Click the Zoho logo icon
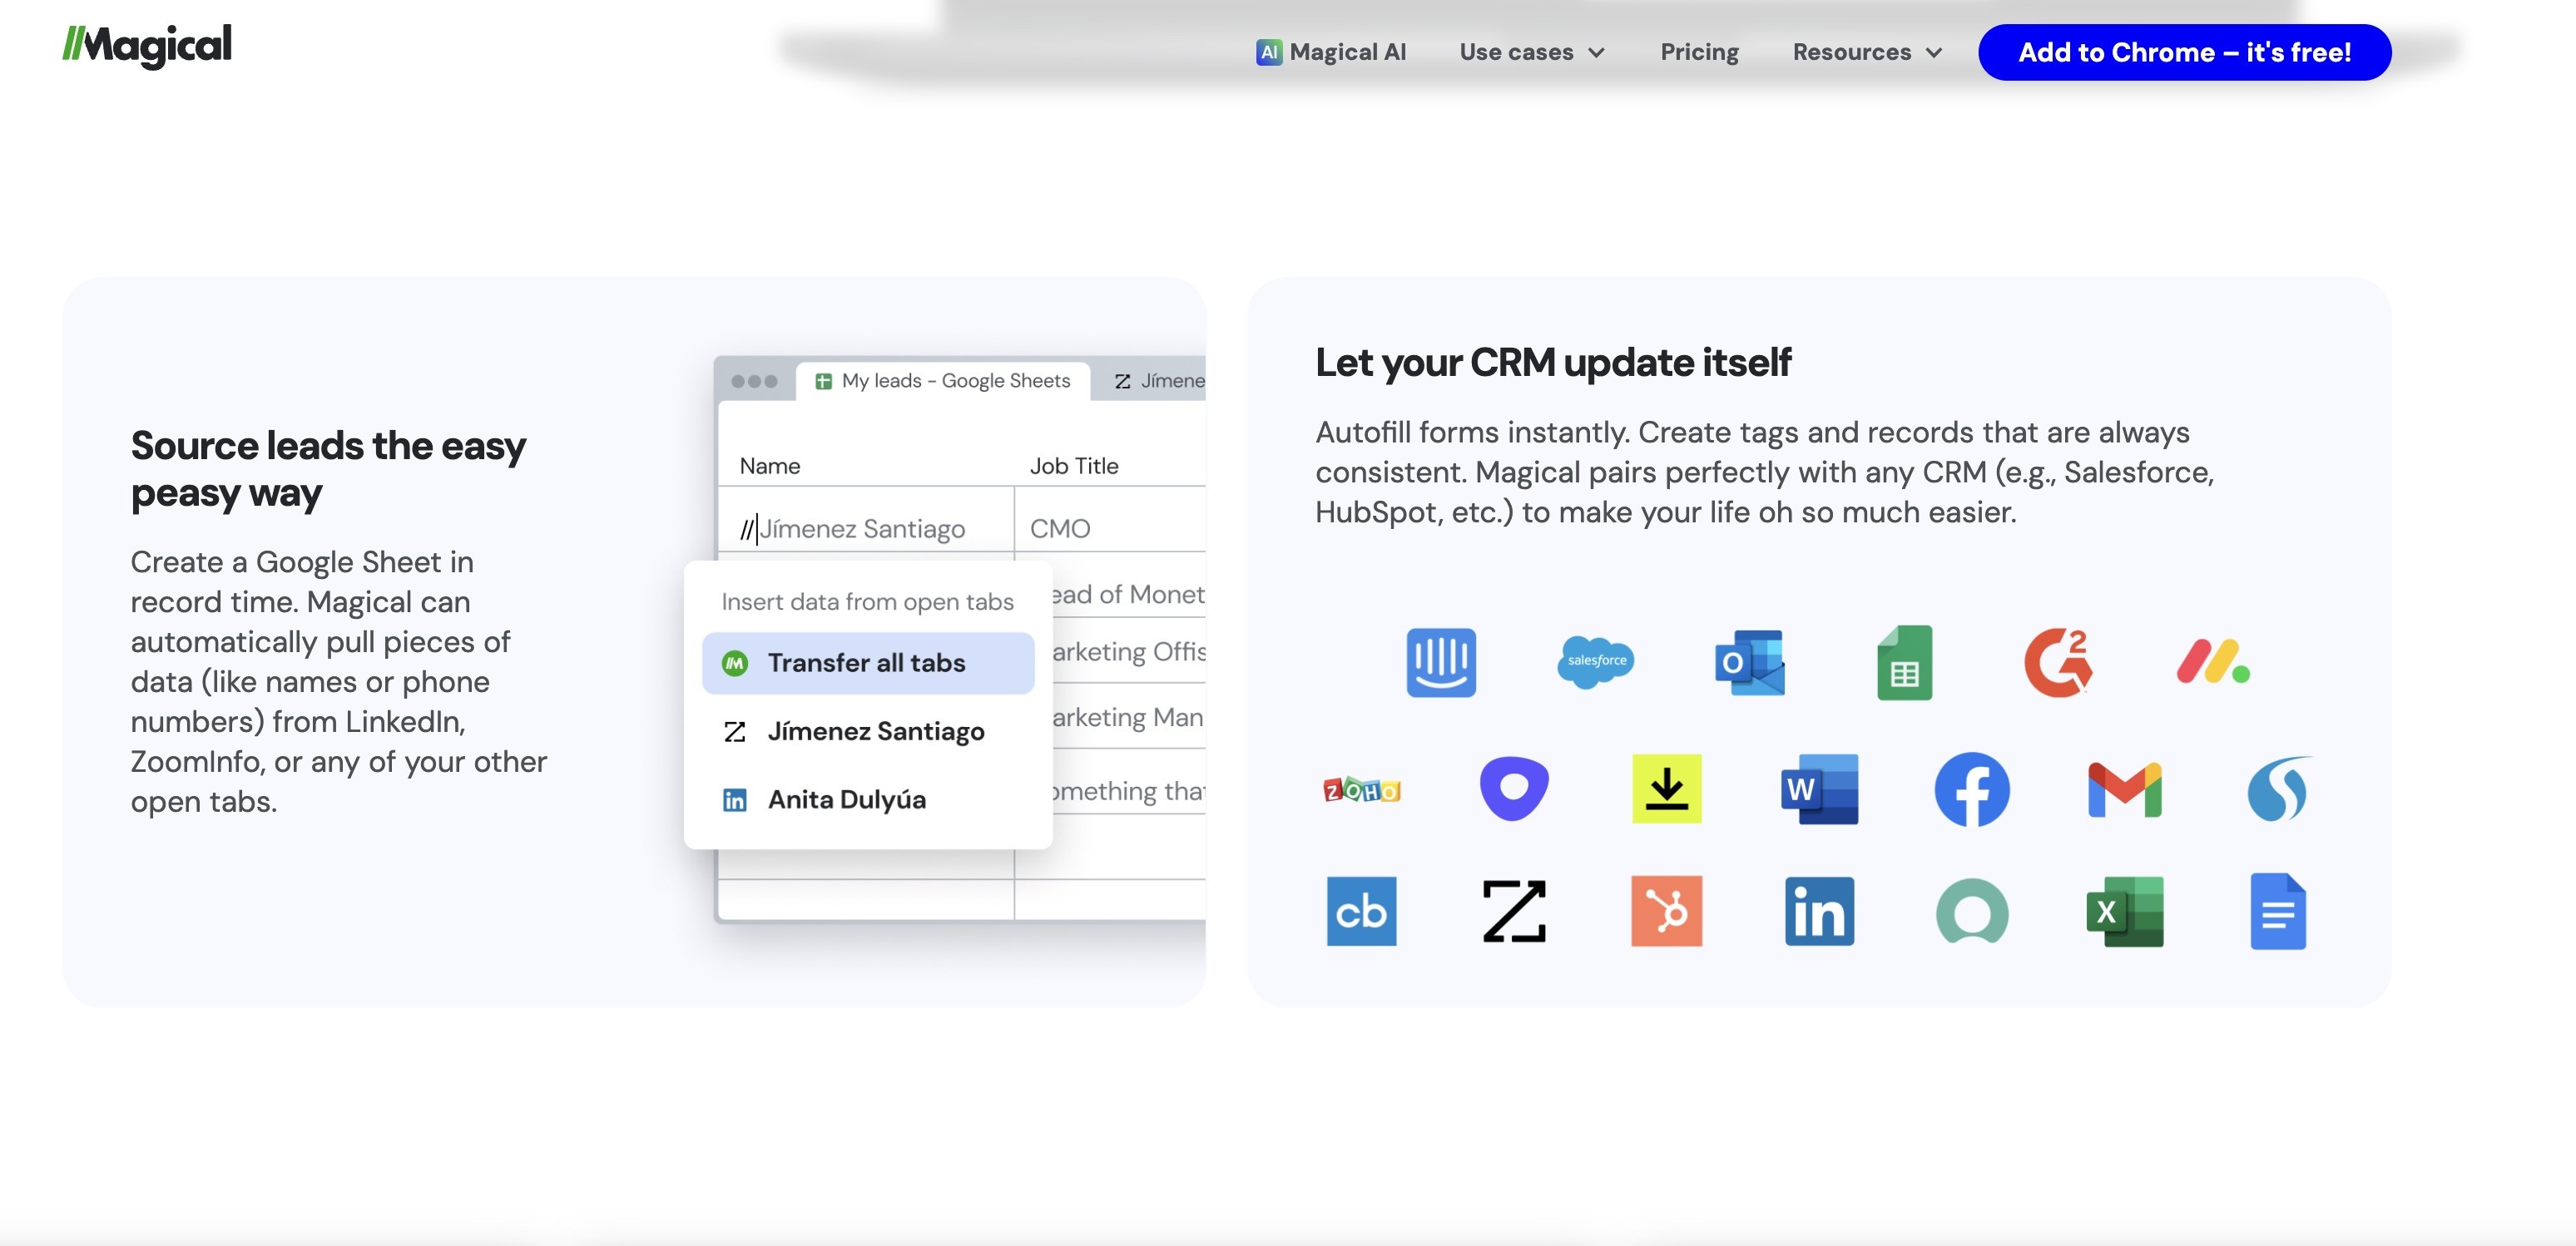Screen dimensions: 2576x1246 click(x=1361, y=789)
